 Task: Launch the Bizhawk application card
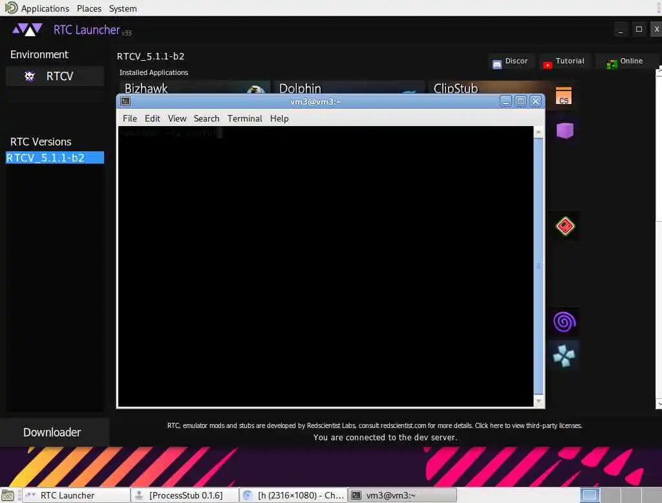tap(195, 87)
